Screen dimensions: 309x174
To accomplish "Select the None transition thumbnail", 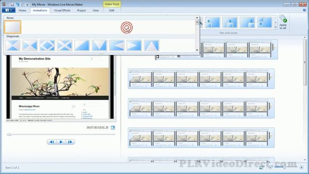I will click(13, 27).
